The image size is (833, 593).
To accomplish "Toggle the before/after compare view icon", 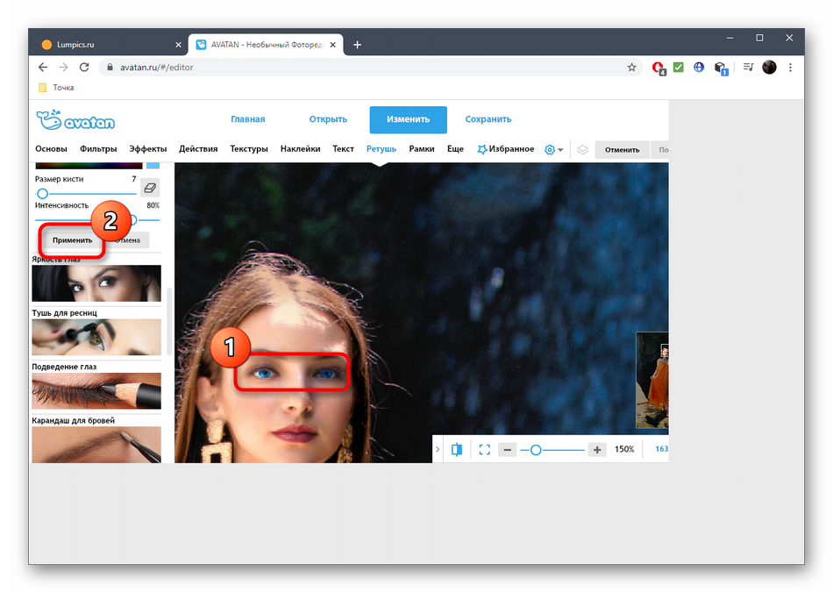I will [457, 449].
